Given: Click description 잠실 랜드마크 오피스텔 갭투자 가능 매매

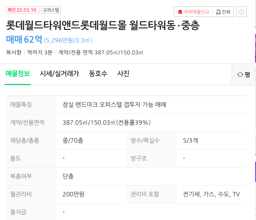Looking at the screenshot, I should 114,104.
